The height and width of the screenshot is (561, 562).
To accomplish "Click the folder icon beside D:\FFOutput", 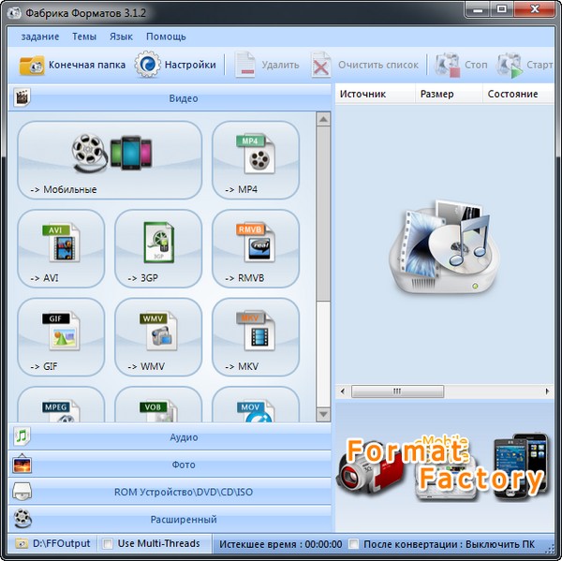I will click(22, 544).
